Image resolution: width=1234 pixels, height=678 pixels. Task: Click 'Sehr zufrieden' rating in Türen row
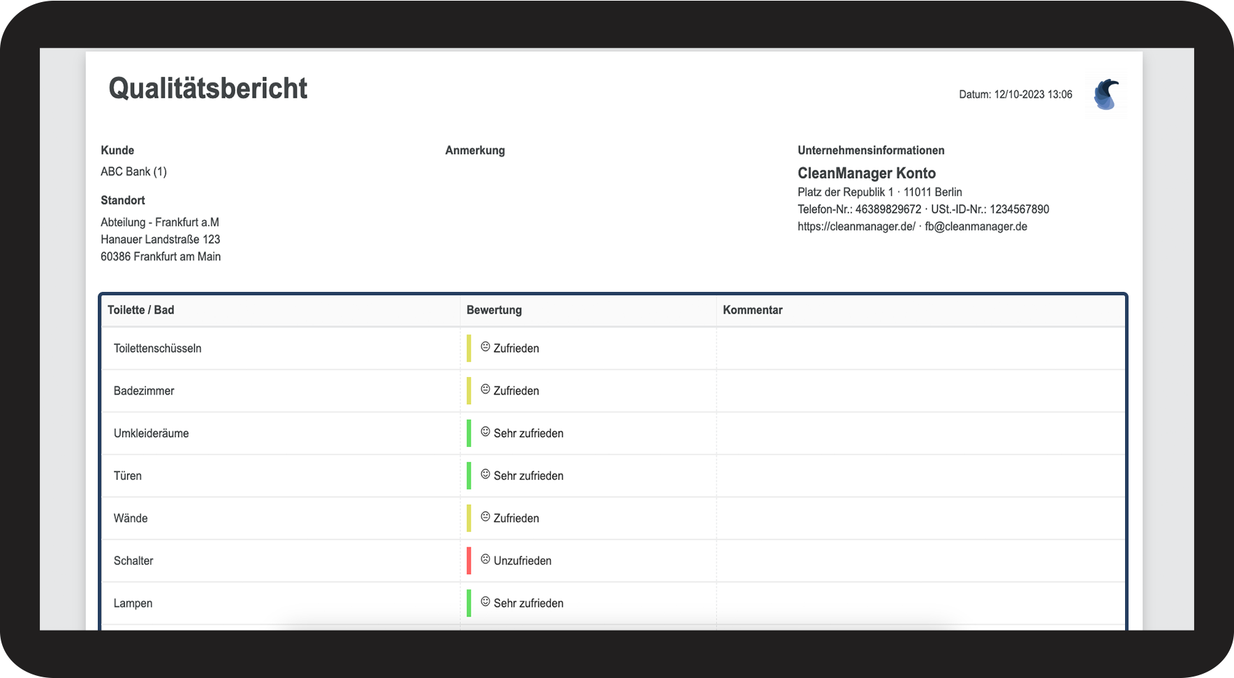coord(529,476)
